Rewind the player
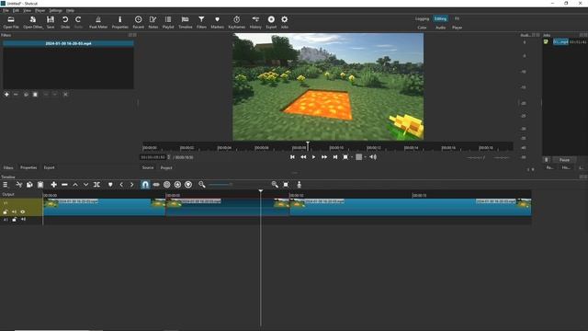The height and width of the screenshot is (331, 588). point(303,157)
